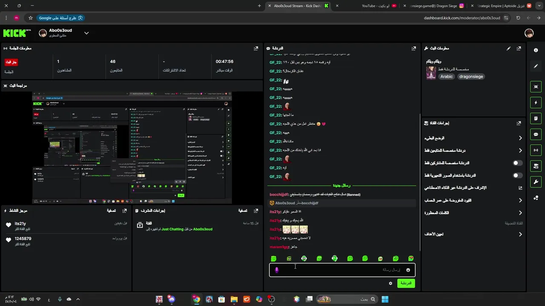
Task: Open the profile avatar at top right
Action: (529, 33)
